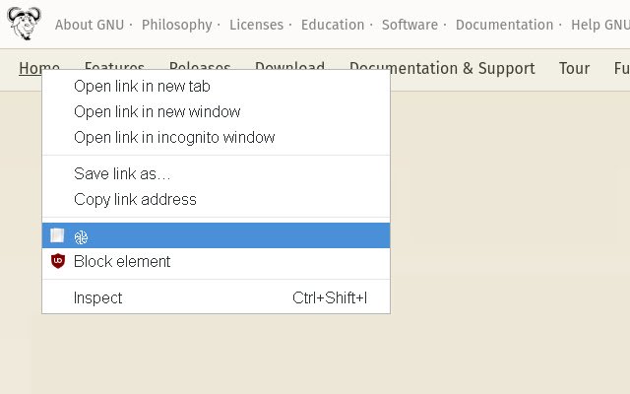The image size is (630, 394).
Task: Select Copy link address
Action: [x=217, y=199]
